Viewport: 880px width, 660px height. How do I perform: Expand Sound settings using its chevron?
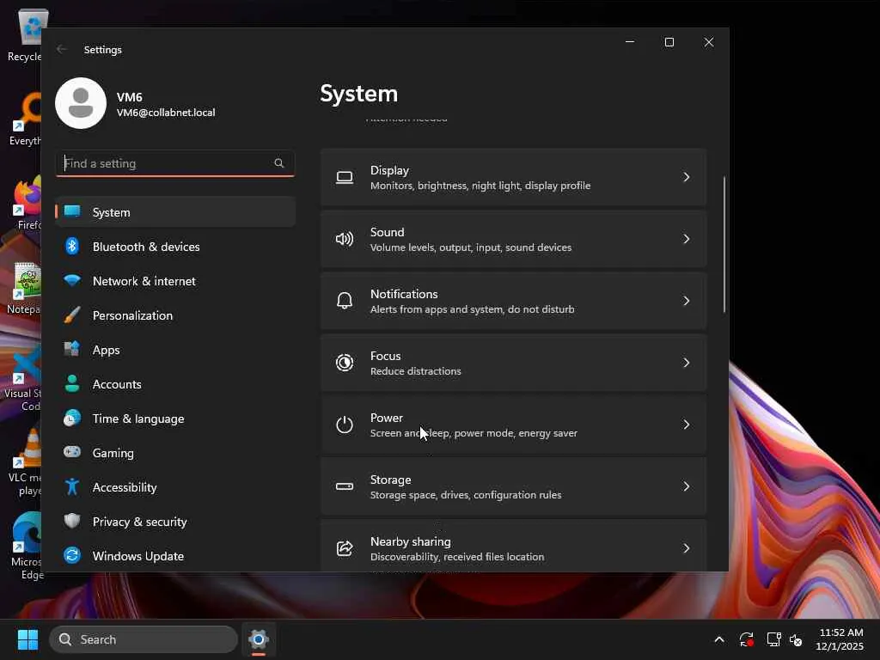(x=686, y=239)
